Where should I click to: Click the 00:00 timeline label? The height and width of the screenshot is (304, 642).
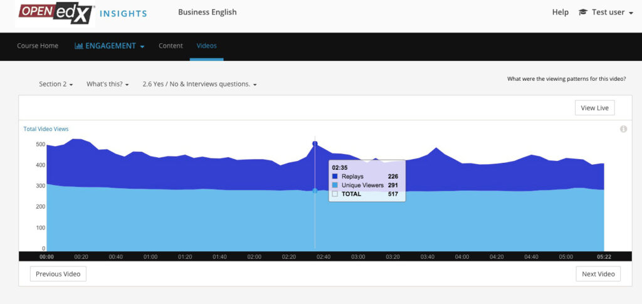coord(46,257)
